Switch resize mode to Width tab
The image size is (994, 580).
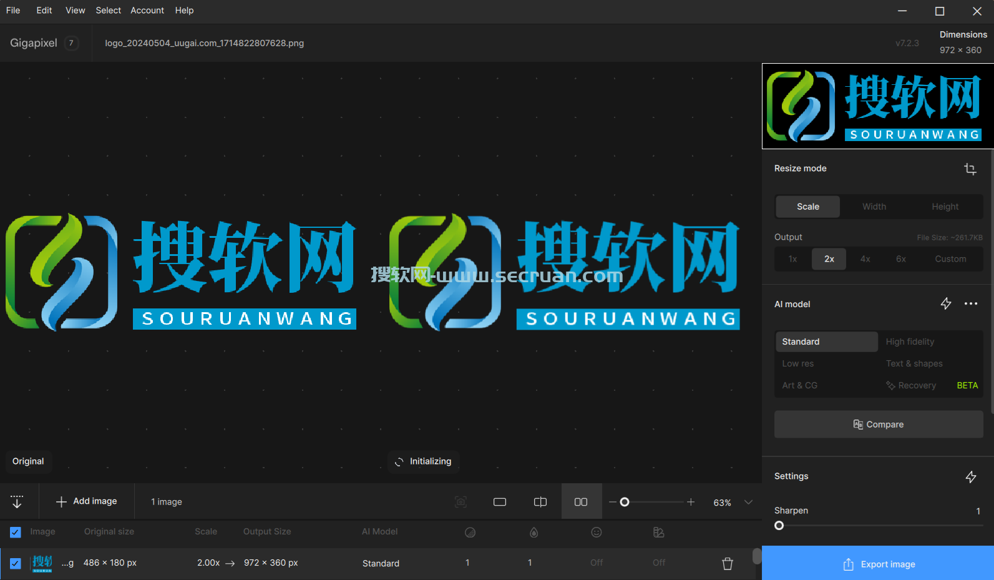[x=874, y=207]
